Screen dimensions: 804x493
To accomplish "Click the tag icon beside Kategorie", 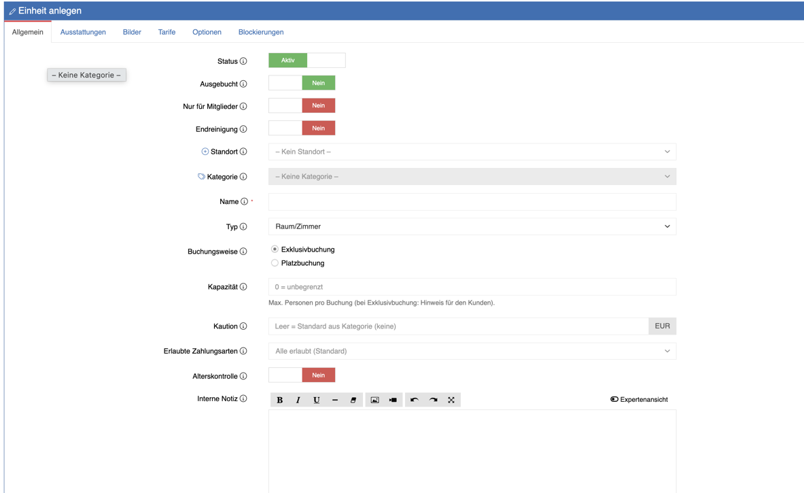I will coord(202,177).
